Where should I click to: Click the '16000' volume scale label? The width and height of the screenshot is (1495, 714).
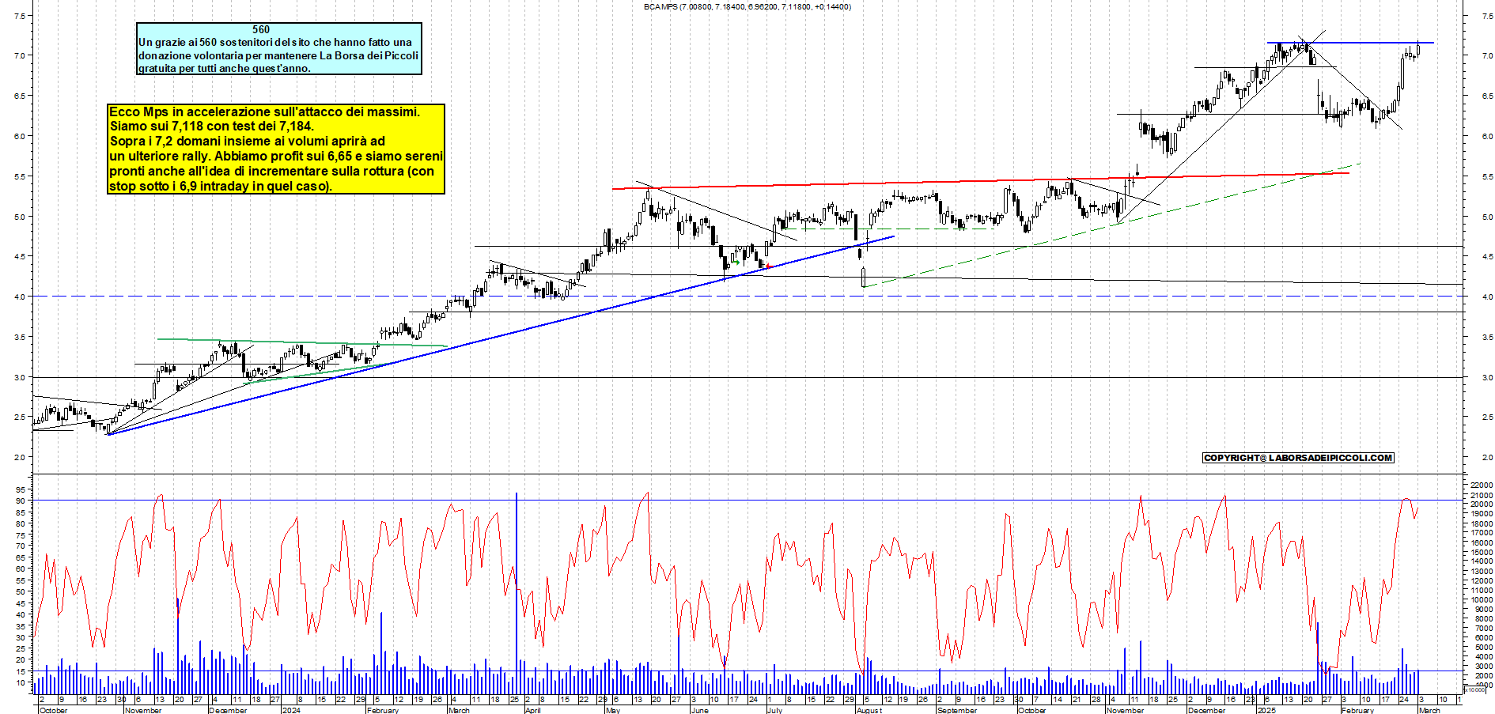(1482, 542)
